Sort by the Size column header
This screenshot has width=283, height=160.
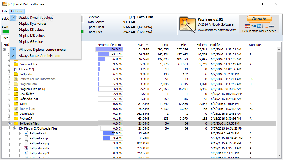point(137,45)
